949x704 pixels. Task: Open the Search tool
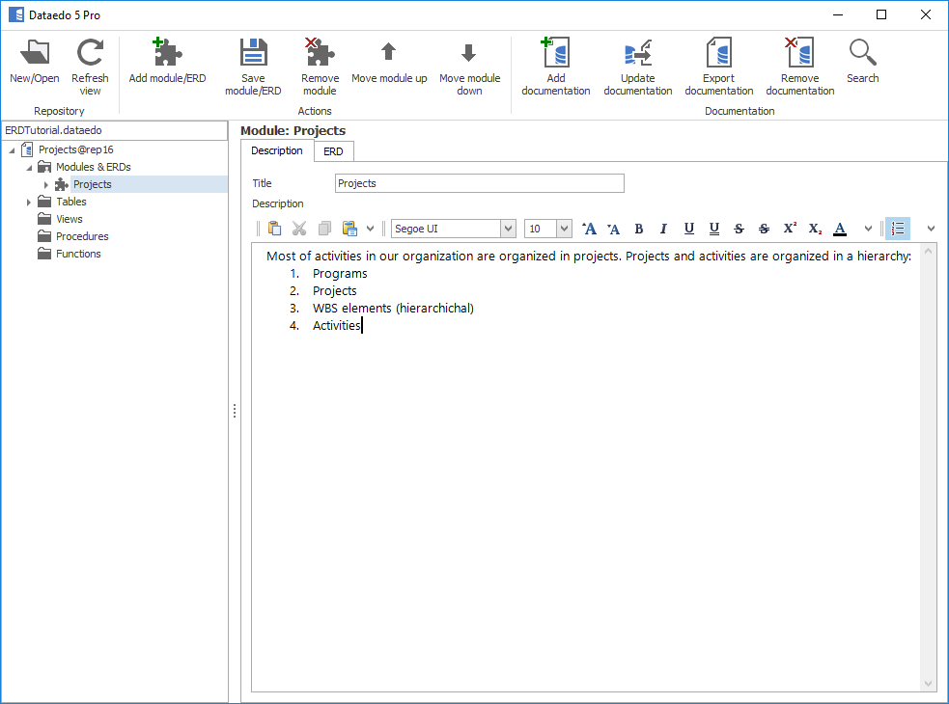click(x=862, y=54)
